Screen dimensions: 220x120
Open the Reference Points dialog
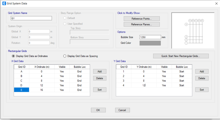(142, 19)
